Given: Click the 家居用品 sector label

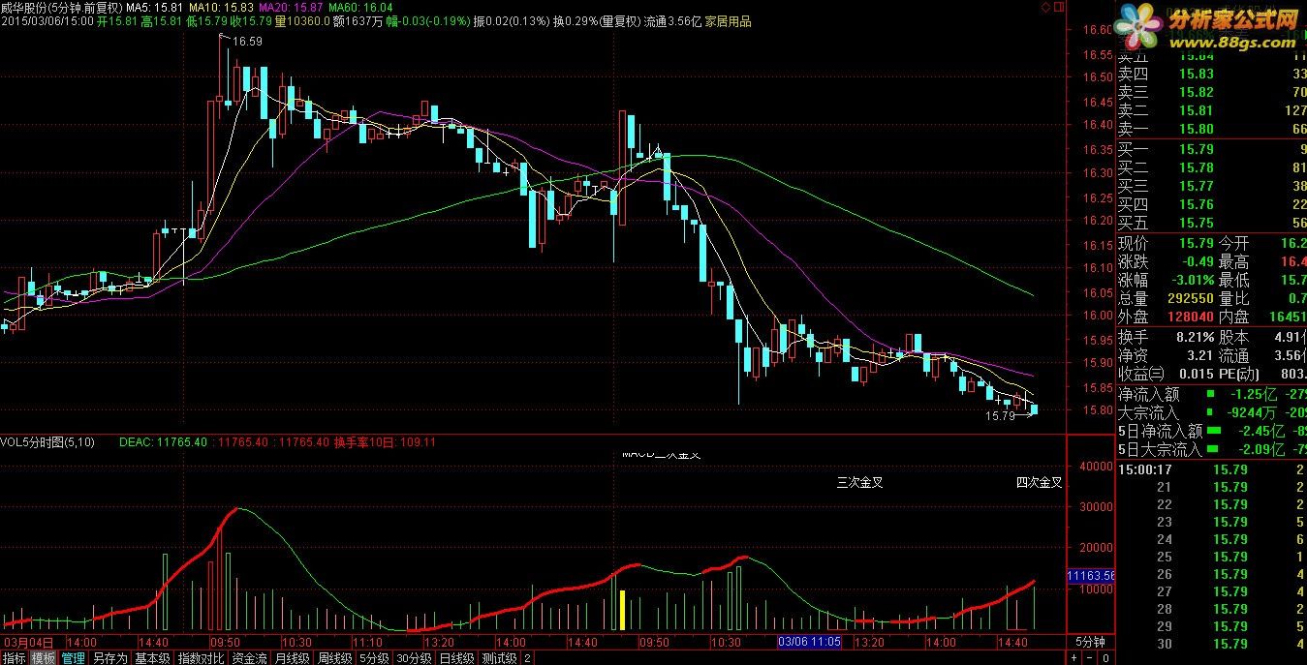Looking at the screenshot, I should coord(728,21).
